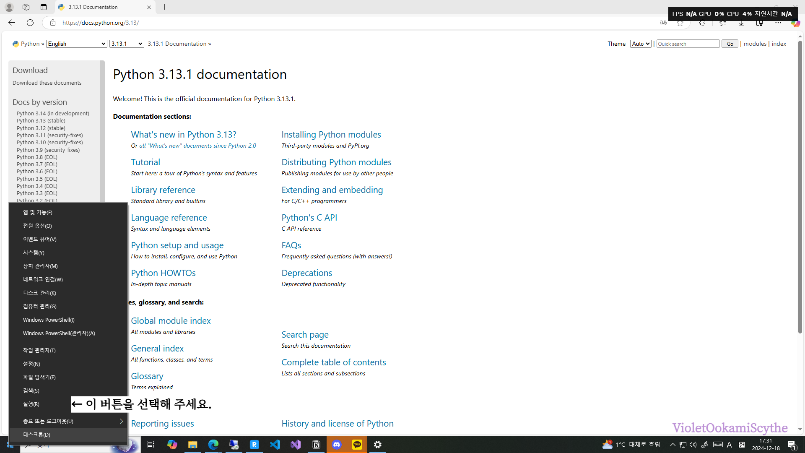Open 파일 탐색기(E) menu entry
Screen dimensions: 805x453
pyautogui.click(x=68, y=377)
